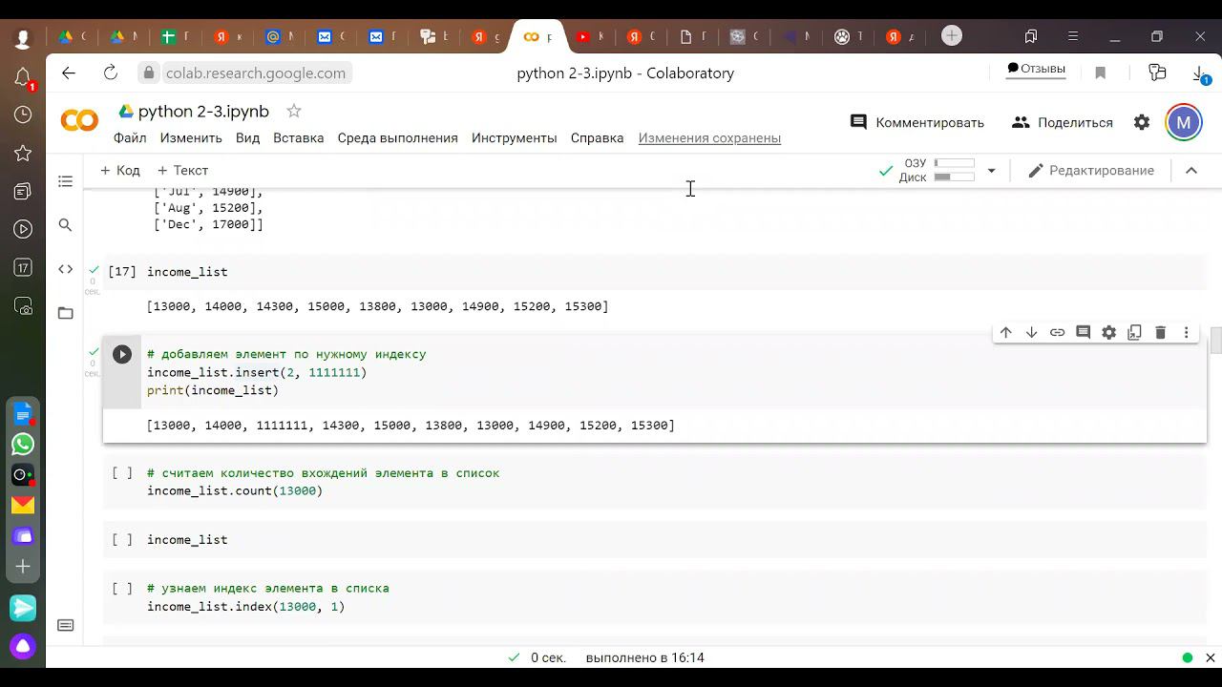
Task: Run the income_list.count cell
Action: [122, 472]
